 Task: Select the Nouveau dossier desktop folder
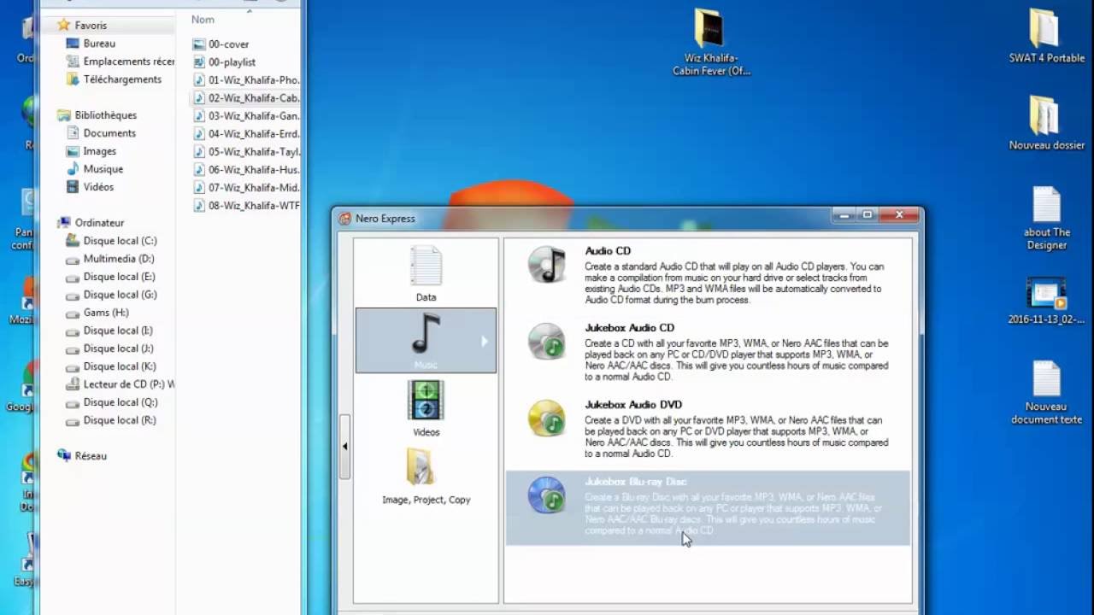[1046, 122]
